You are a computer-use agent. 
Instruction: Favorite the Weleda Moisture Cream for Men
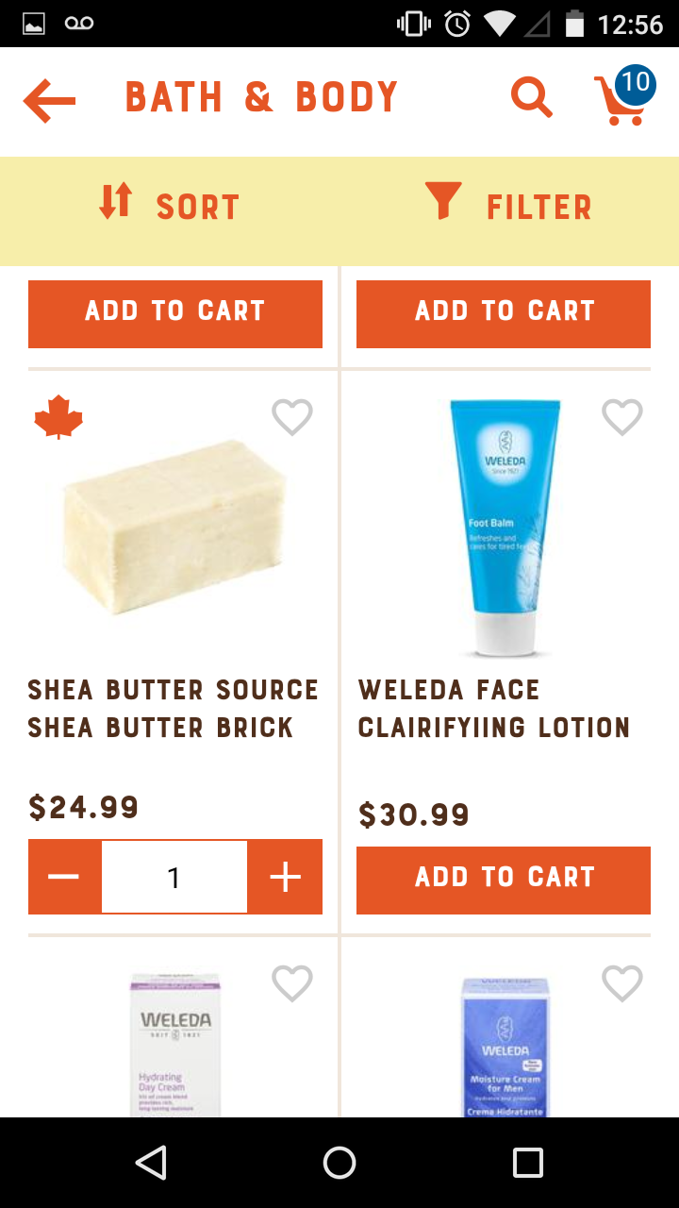click(622, 984)
